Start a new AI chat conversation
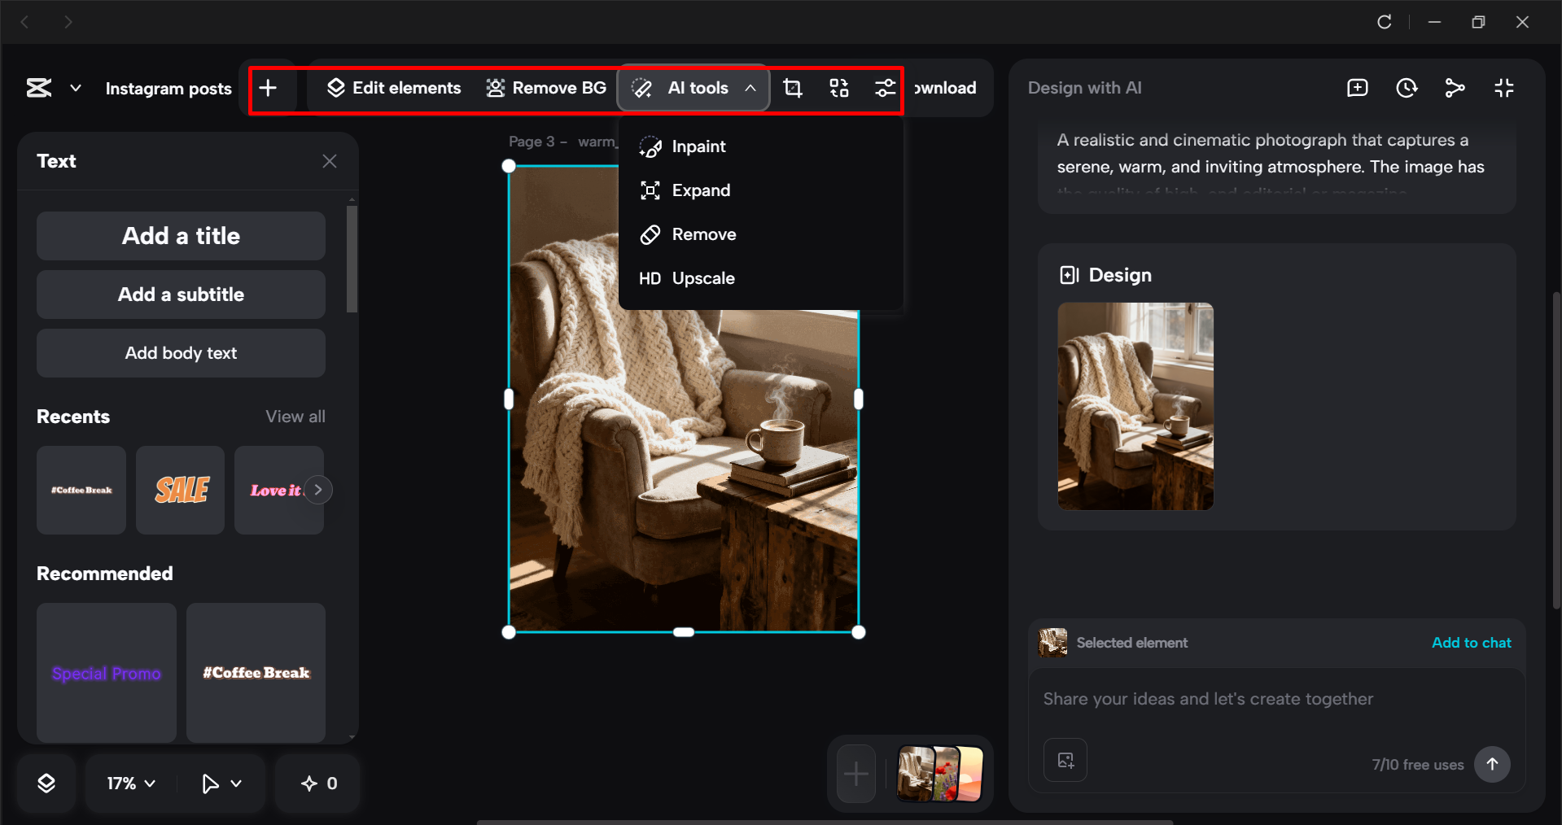Image resolution: width=1562 pixels, height=825 pixels. click(x=1357, y=88)
